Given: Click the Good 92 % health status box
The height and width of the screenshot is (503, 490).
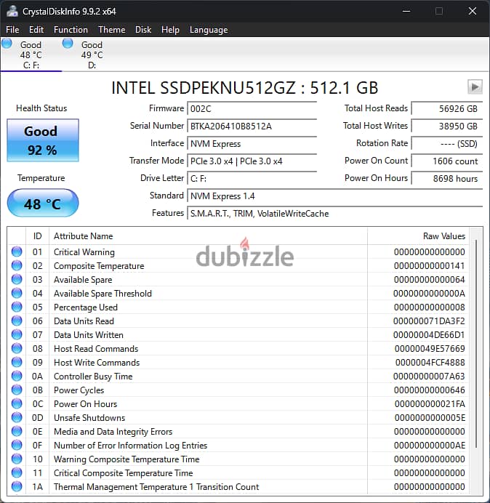Looking at the screenshot, I should click(x=43, y=140).
